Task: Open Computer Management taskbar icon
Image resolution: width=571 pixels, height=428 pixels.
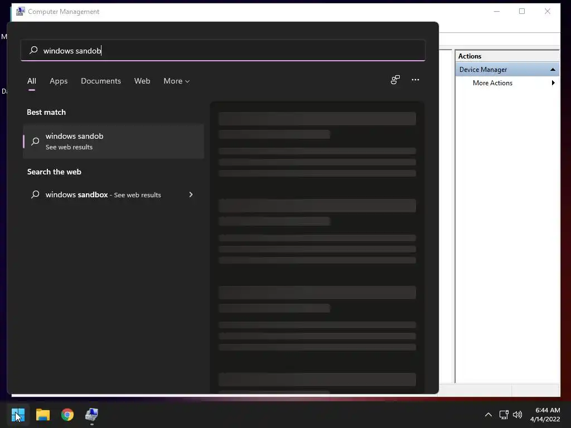Action: (92, 415)
